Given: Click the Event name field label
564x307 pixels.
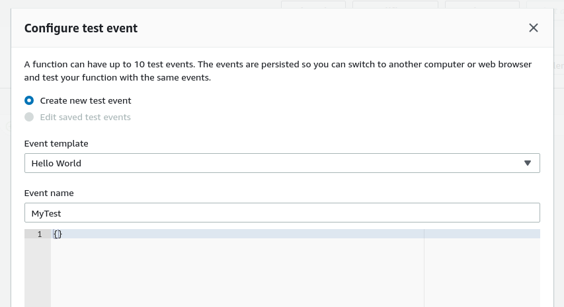Looking at the screenshot, I should pos(49,193).
